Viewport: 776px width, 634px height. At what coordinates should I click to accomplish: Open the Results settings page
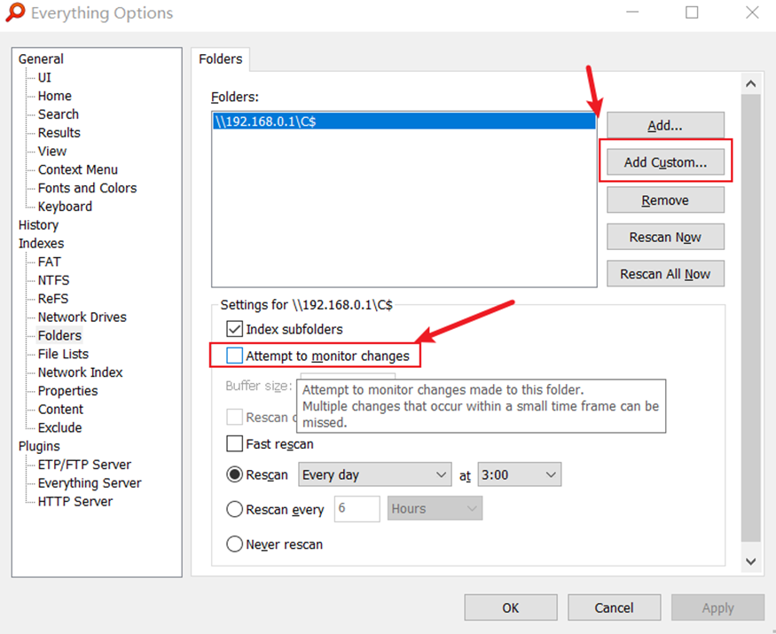(59, 133)
